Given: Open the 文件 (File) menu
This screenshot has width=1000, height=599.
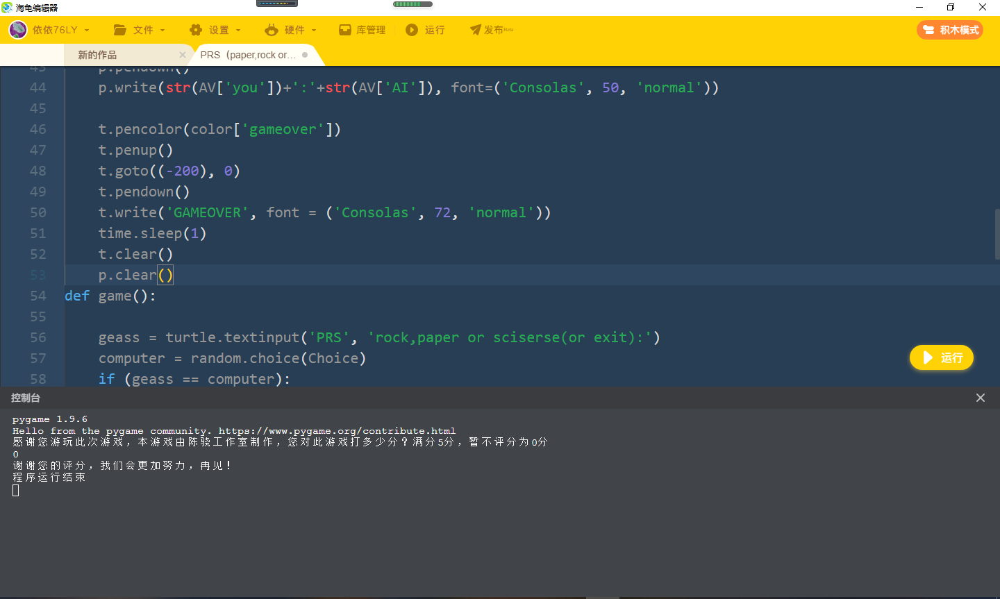Looking at the screenshot, I should pyautogui.click(x=140, y=30).
